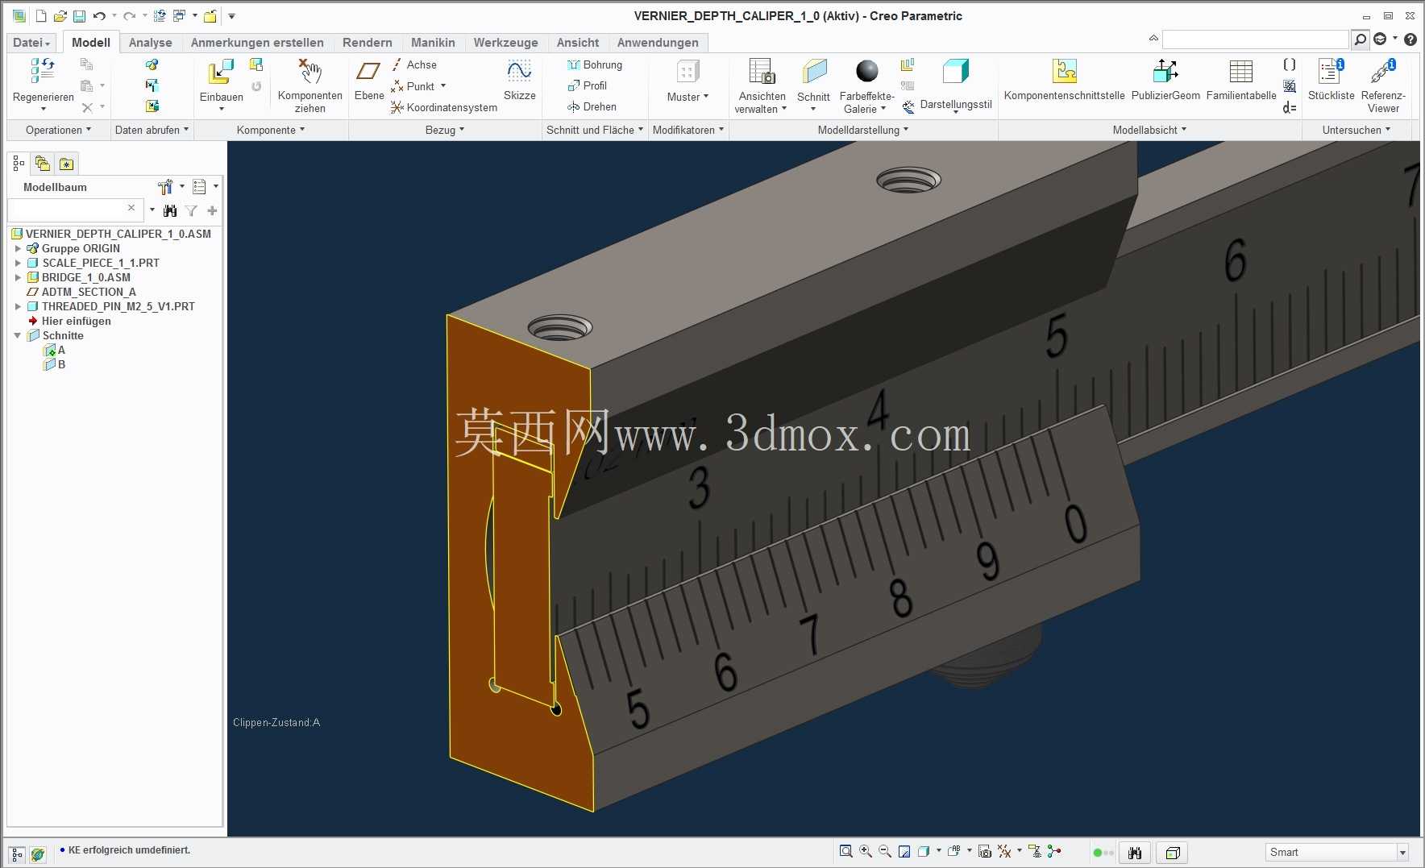This screenshot has height=868, width=1425.
Task: Open the Anwendungen tab
Action: [x=658, y=43]
